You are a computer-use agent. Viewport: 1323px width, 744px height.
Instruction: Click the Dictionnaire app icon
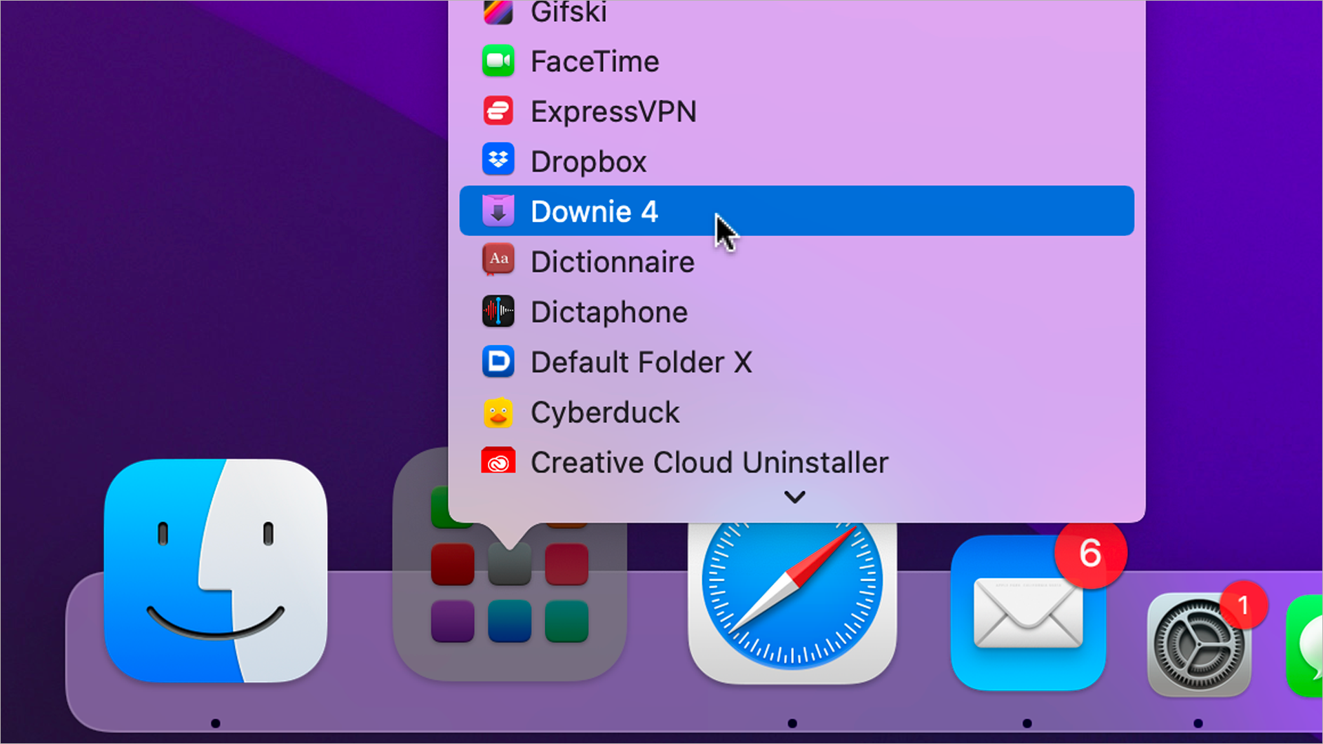(x=498, y=261)
